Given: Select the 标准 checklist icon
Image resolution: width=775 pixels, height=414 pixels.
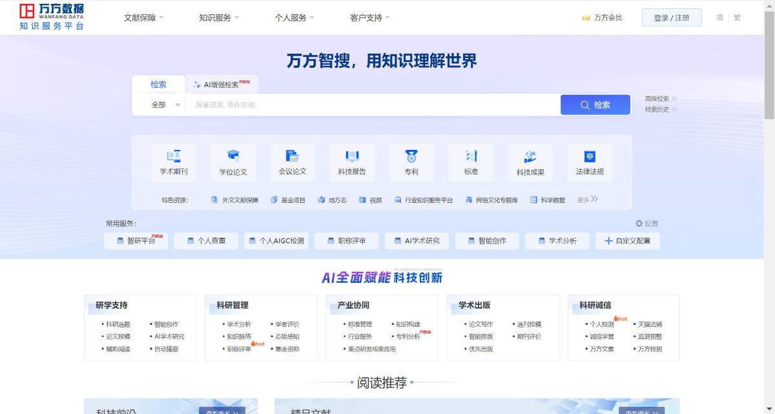Looking at the screenshot, I should click(471, 156).
